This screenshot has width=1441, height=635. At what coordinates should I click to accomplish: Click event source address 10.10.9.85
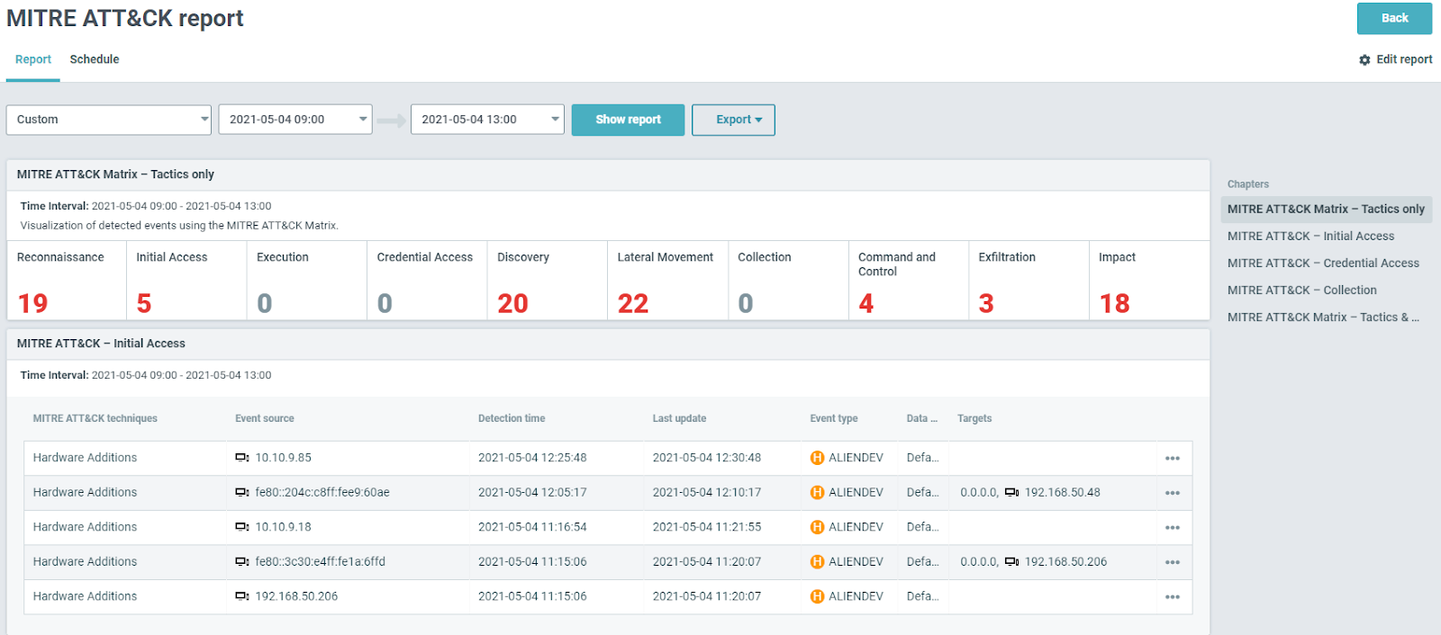(x=283, y=458)
